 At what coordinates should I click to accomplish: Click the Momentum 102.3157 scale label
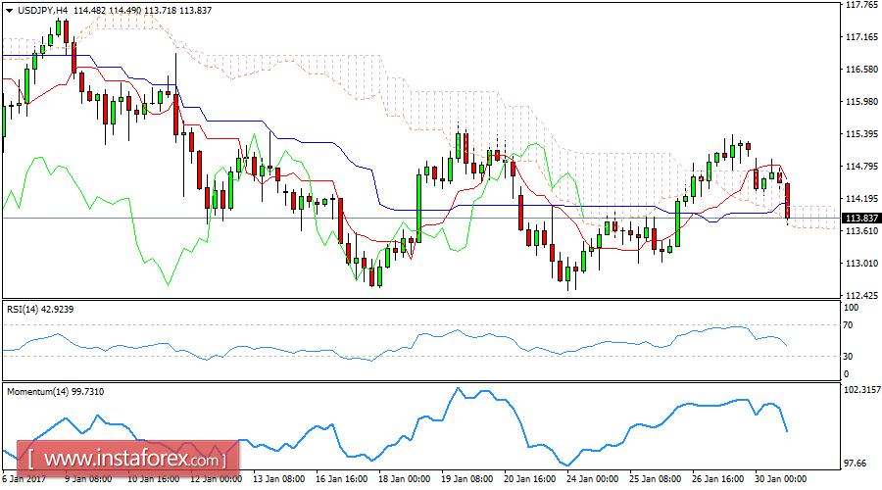click(x=862, y=390)
